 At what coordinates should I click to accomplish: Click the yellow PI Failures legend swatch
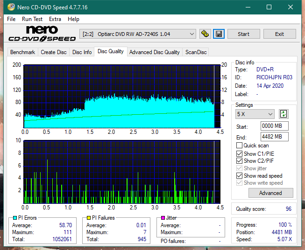point(89,218)
